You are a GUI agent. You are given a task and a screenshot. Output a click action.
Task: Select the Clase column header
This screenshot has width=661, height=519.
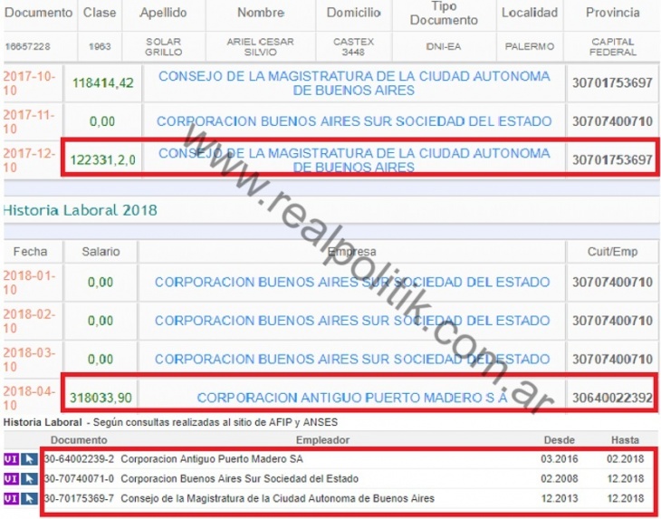coord(100,13)
